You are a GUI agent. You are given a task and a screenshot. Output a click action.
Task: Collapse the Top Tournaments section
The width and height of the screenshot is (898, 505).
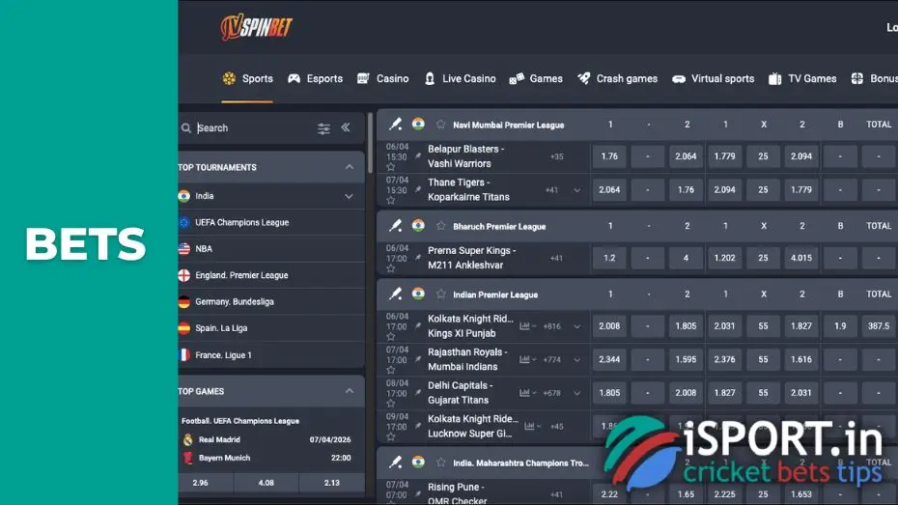coord(350,167)
